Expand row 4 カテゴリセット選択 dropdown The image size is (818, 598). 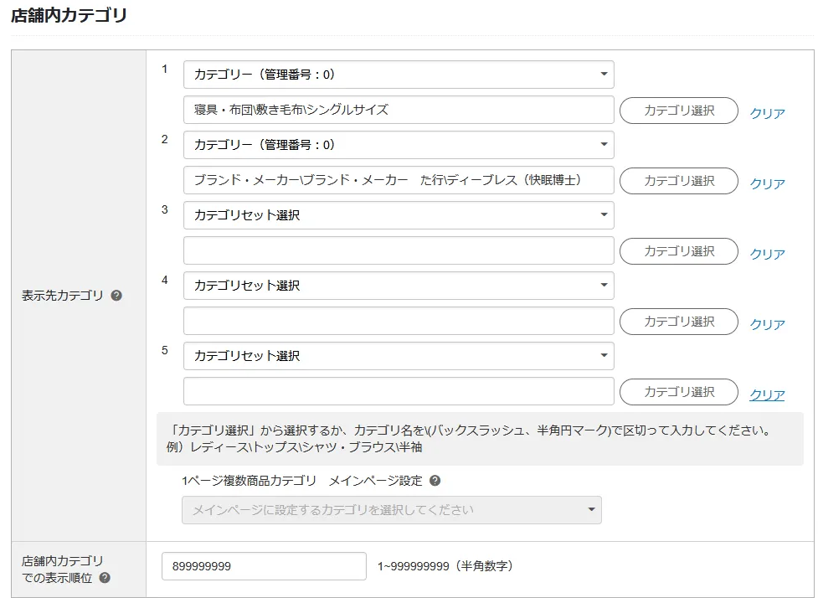[x=399, y=286]
